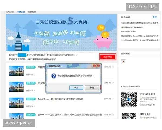The image size is (162, 130).
Task: Click the 贷款预约 tag on the 60天内办理贷款申请 article
Action: (31, 115)
